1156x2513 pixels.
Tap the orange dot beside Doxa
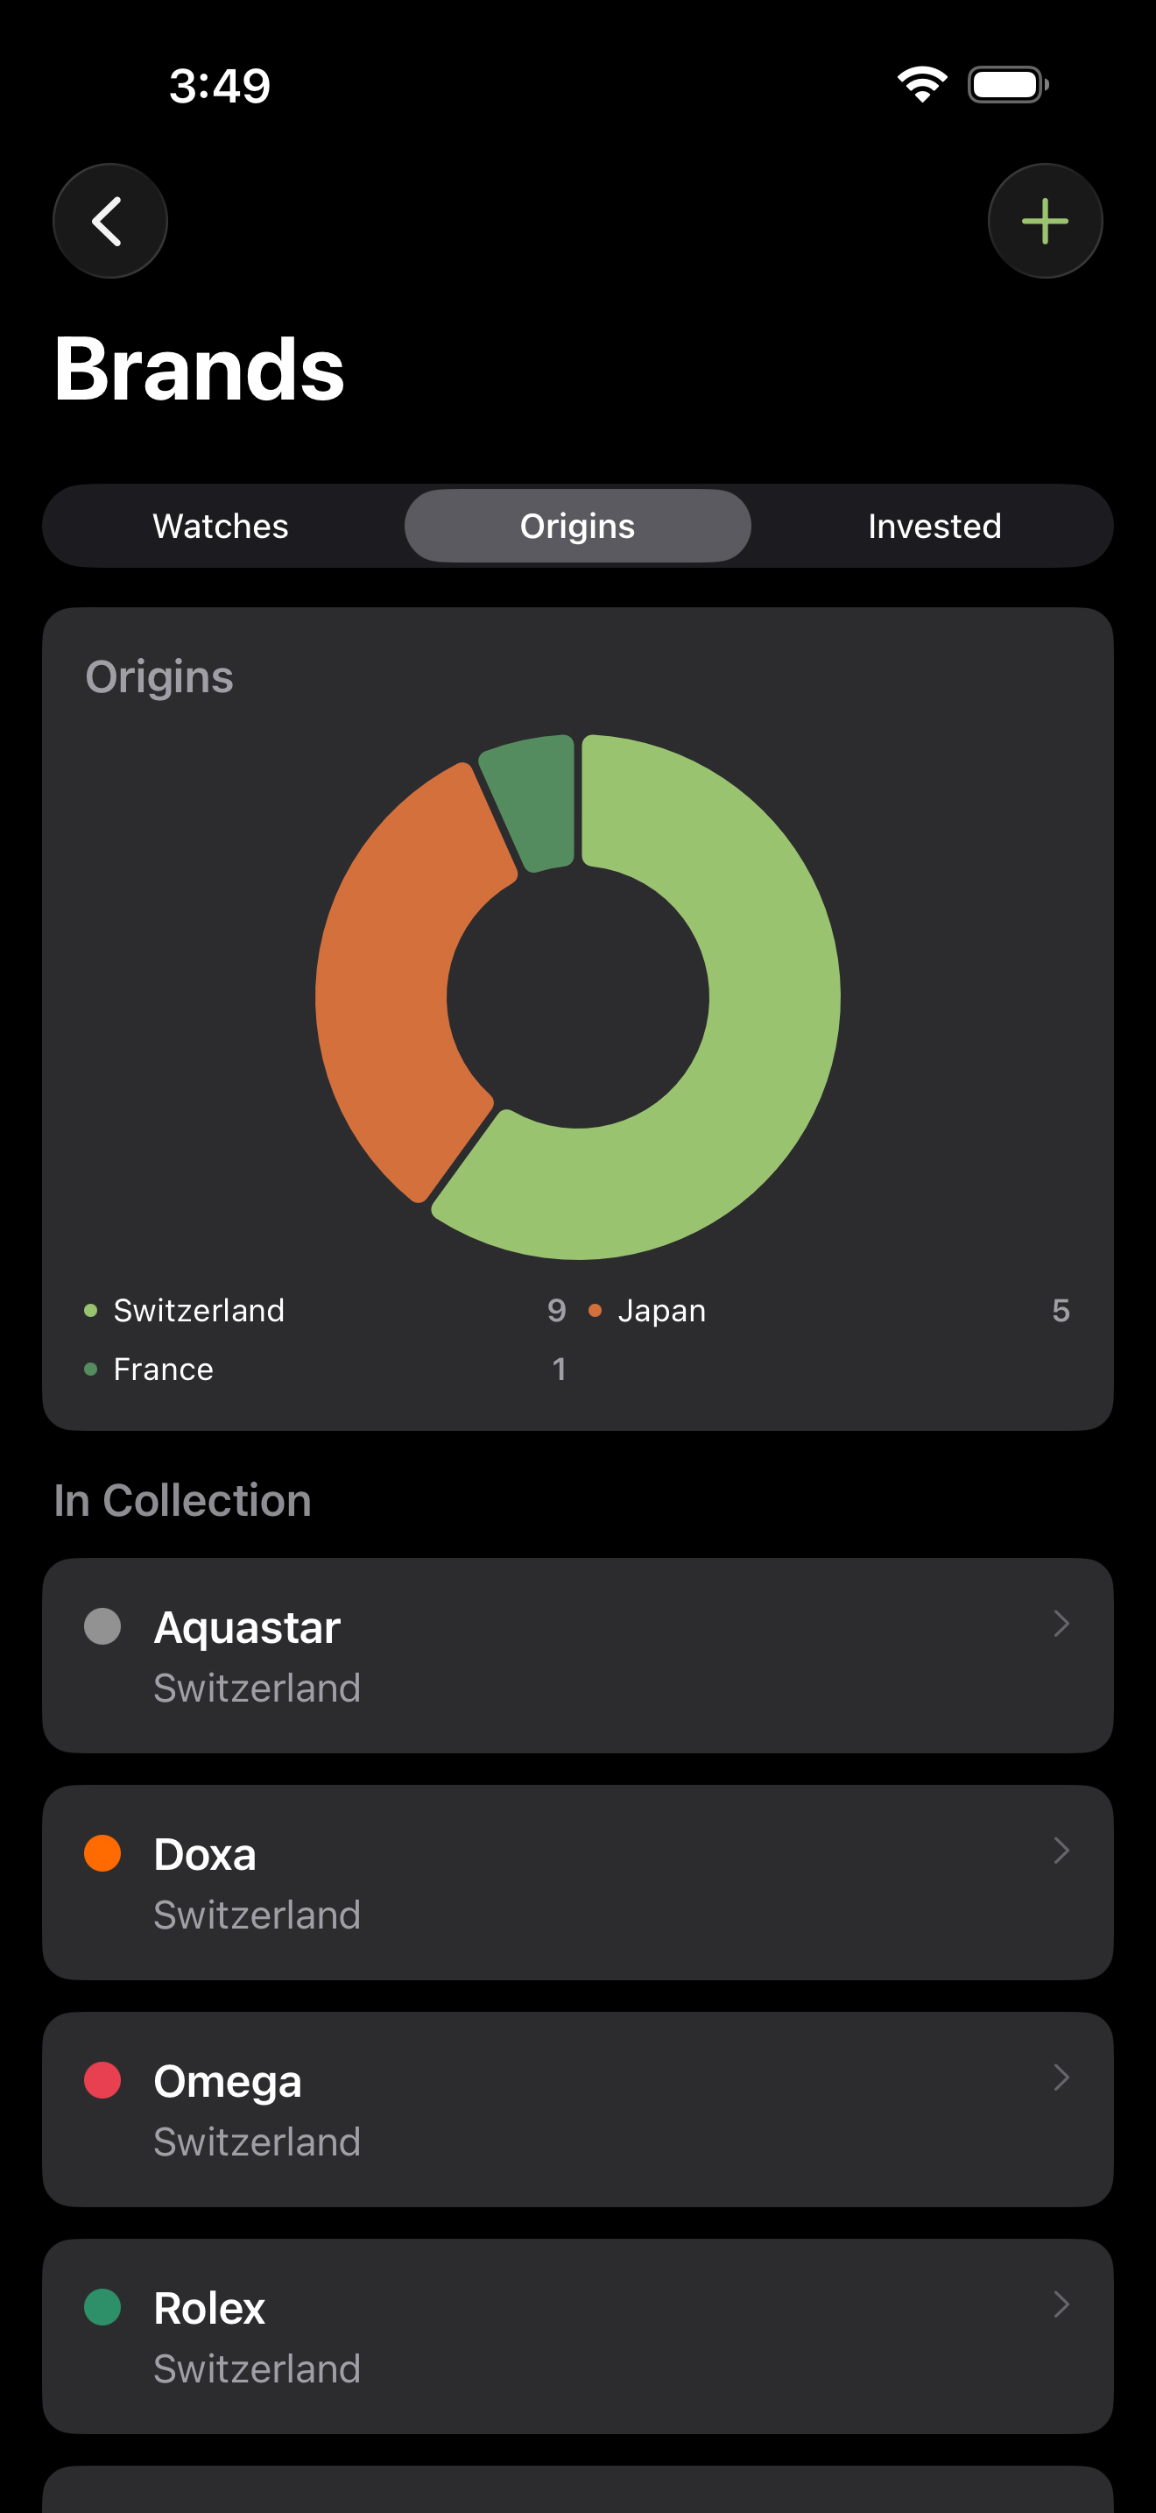point(102,1852)
